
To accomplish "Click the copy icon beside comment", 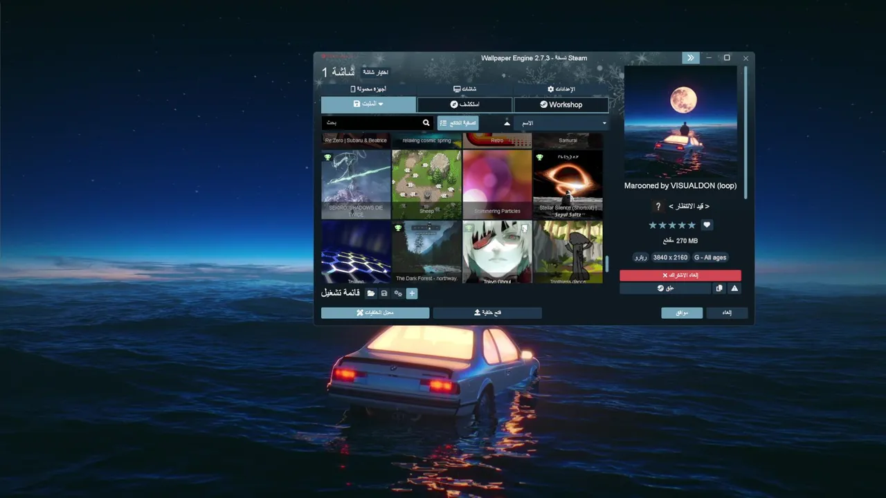I will (x=719, y=288).
